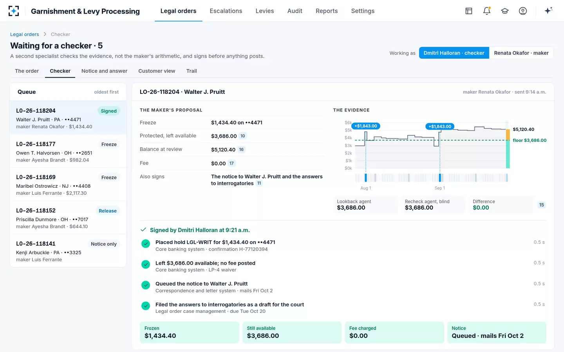Select queue item LO-26-118169 Maribel Ostrowicz
This screenshot has height=352, width=564.
68,185
